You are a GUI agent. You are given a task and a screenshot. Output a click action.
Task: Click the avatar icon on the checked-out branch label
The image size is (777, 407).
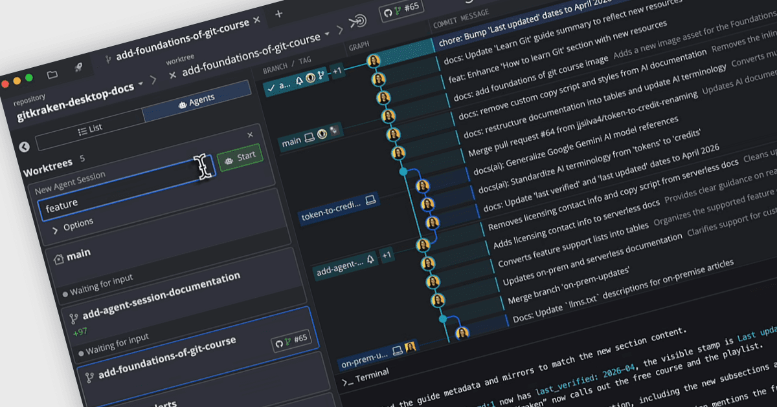click(310, 78)
